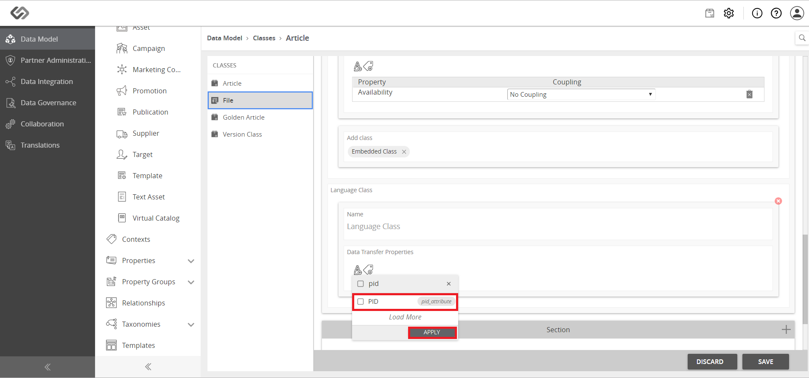Click the application logo at top left
Viewport: 809px width, 378px height.
click(x=20, y=13)
